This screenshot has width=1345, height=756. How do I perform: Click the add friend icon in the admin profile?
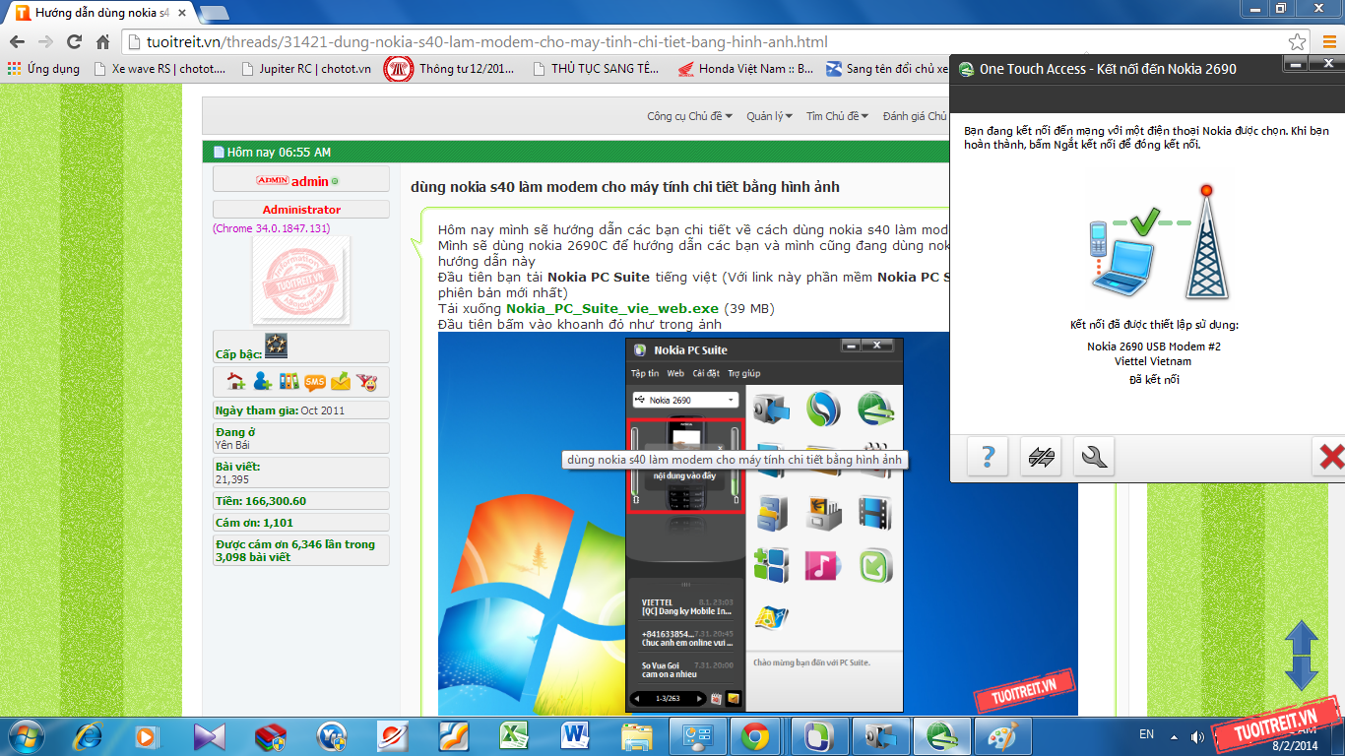262,382
